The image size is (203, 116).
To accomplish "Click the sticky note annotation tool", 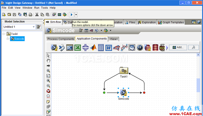I will [48, 102].
